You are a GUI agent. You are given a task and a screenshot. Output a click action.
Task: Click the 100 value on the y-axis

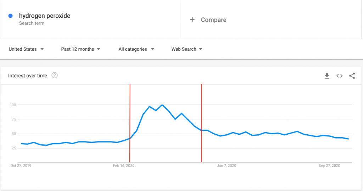pos(13,105)
